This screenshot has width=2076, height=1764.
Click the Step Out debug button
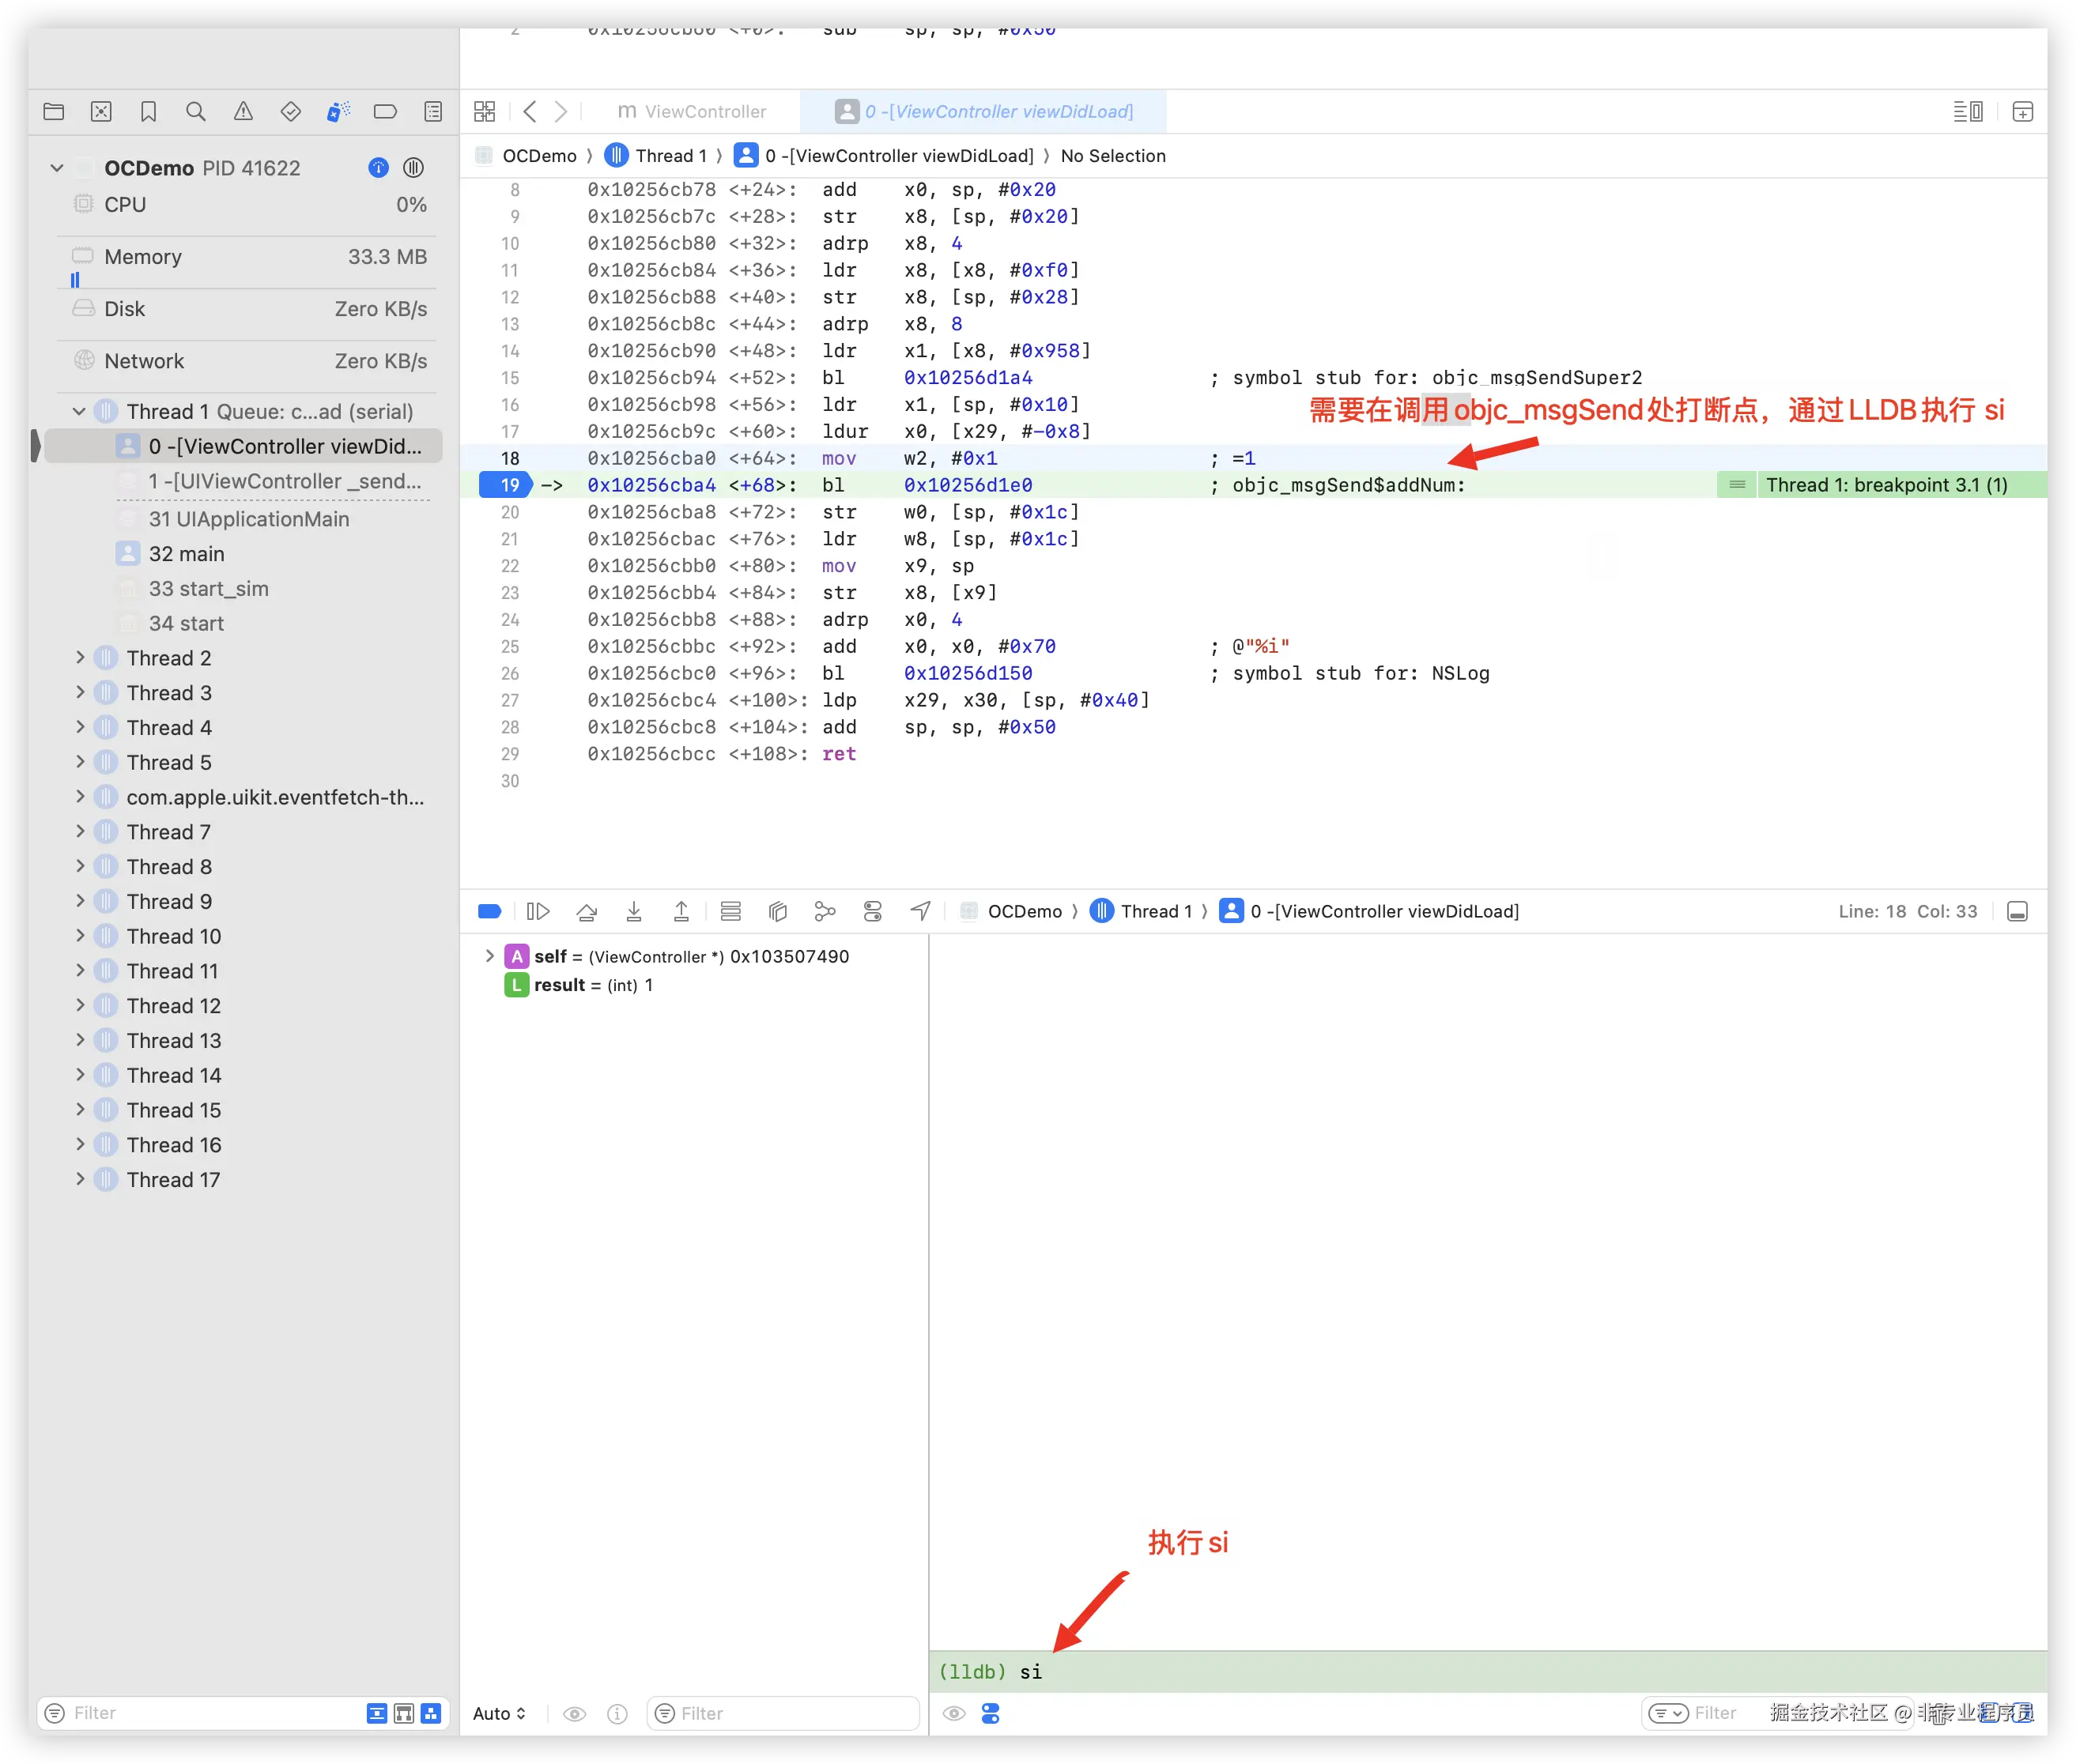click(x=681, y=911)
